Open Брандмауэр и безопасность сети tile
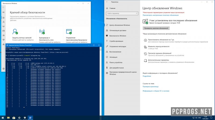This screenshot has width=215, height=120. (50, 35)
